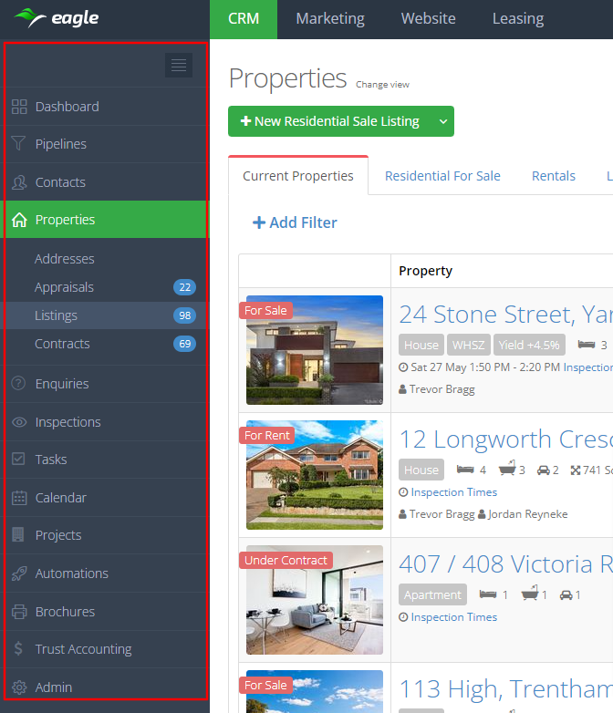Select the Residential For Sale tab

(442, 176)
